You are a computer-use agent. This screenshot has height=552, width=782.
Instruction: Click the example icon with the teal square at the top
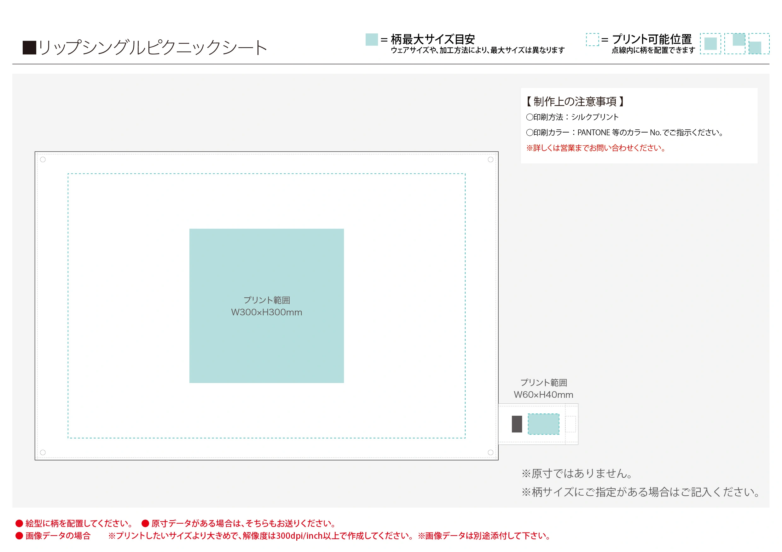735,43
